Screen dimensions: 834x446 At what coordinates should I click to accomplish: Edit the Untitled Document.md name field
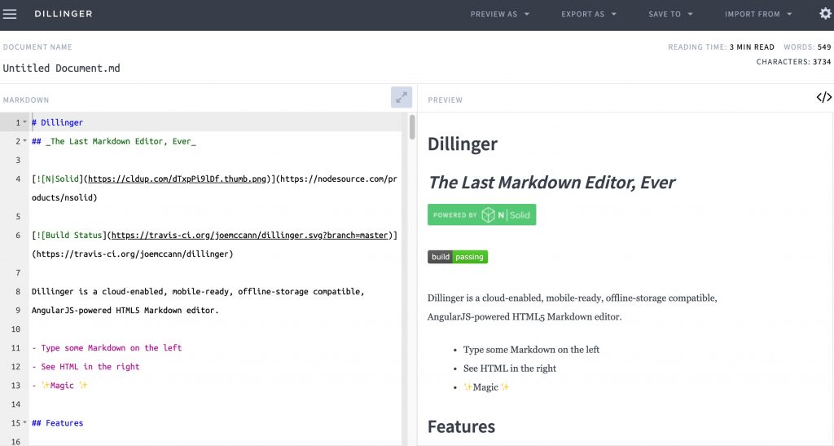62,68
